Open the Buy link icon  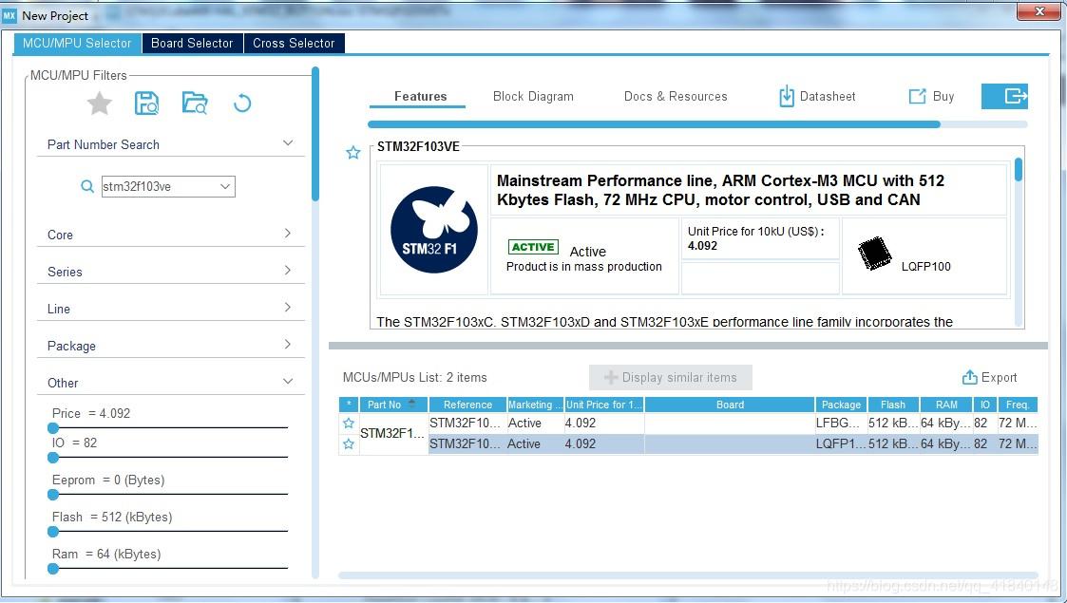pyautogui.click(x=917, y=97)
